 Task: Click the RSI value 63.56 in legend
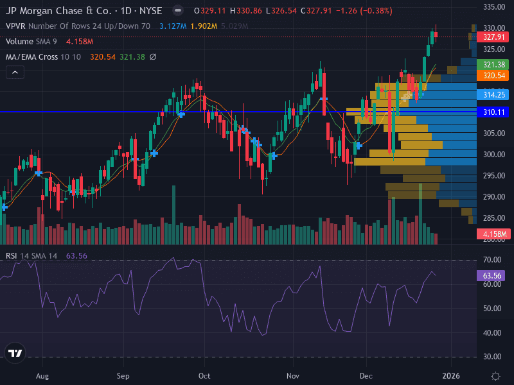(76, 255)
